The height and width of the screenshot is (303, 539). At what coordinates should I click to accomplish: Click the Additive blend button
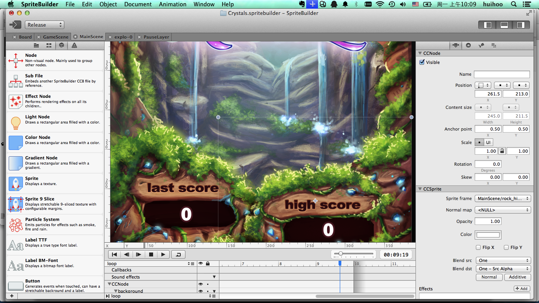pos(517,277)
